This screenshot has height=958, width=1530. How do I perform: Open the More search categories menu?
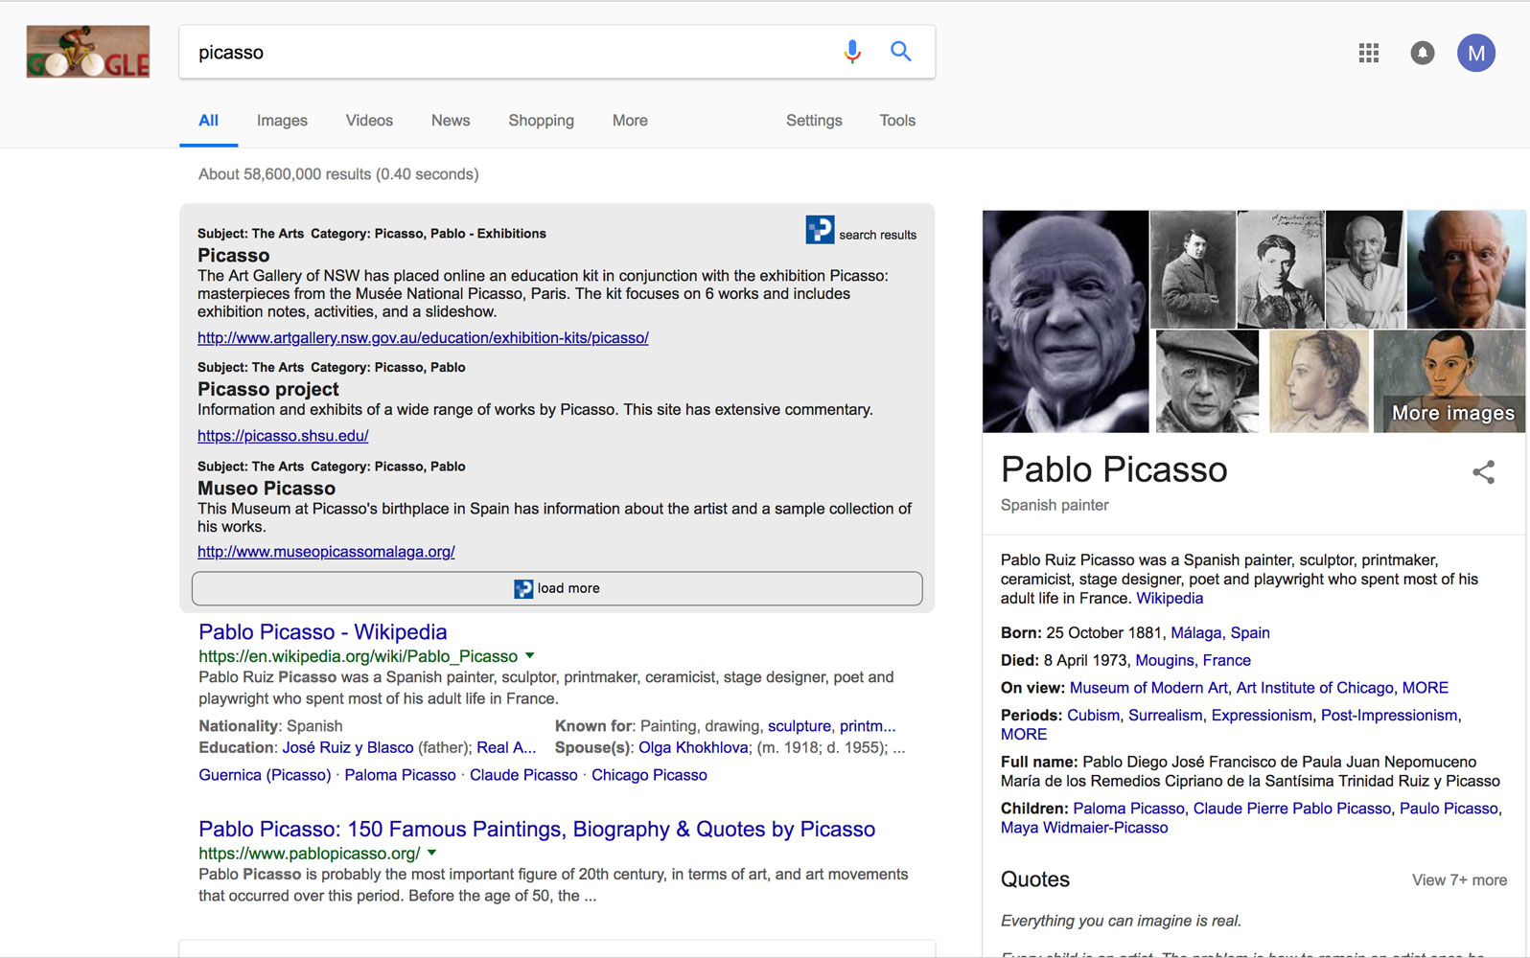[x=630, y=121]
